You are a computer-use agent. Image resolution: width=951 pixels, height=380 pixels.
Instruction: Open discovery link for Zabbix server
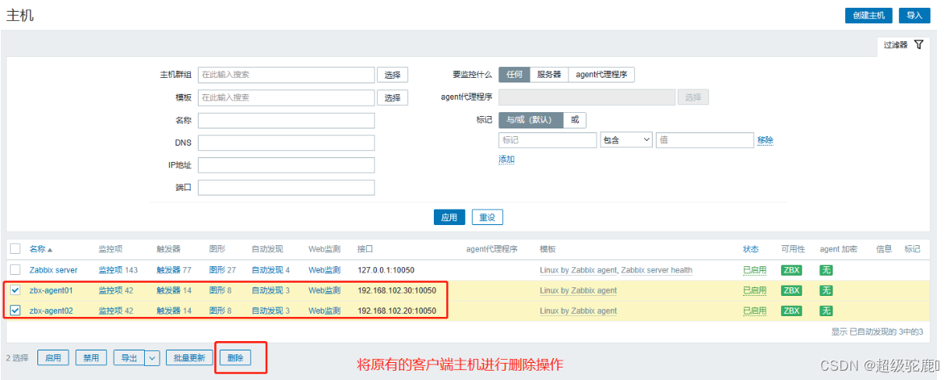pos(267,270)
